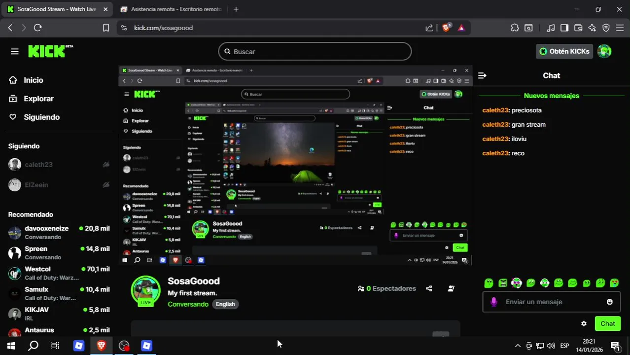The image size is (630, 355).
Task: Open a new browser tab
Action: pos(236,9)
